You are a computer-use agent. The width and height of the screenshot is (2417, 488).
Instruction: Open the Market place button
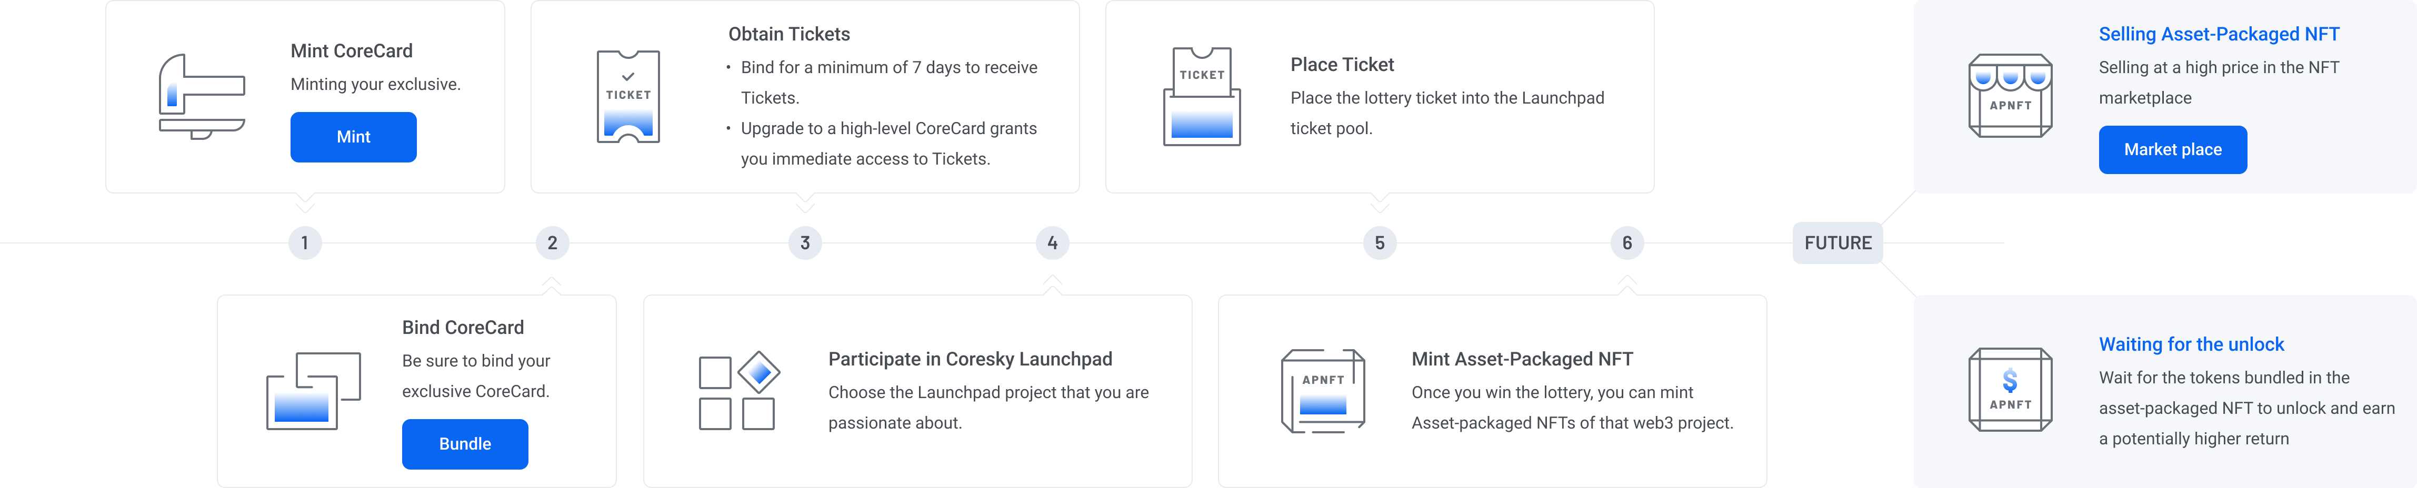coord(2172,150)
